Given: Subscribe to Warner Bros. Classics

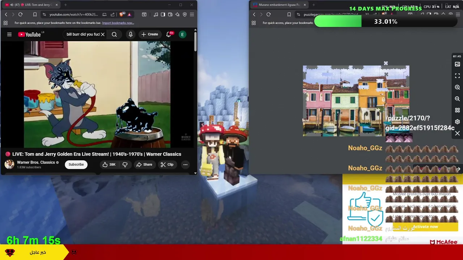Looking at the screenshot, I should 76,164.
